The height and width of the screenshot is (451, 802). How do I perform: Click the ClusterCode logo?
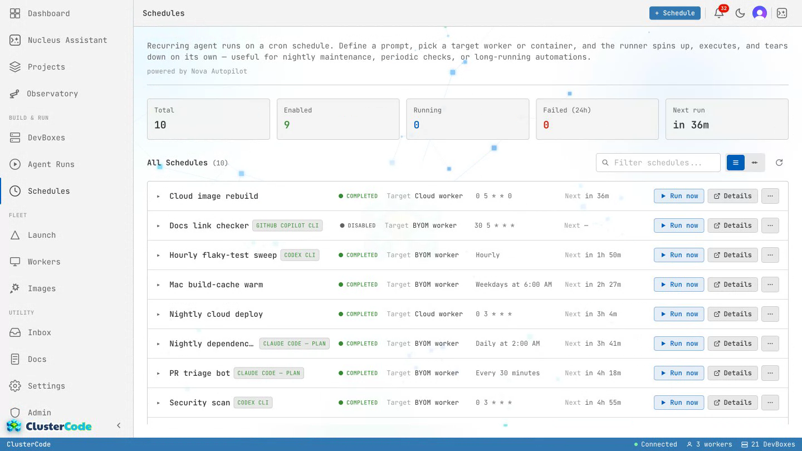49,427
